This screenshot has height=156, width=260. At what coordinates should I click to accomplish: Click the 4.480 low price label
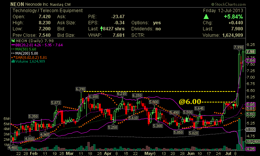pyautogui.click(x=13, y=147)
